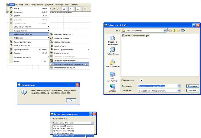
Task: Click the Менеджер библиотек icon
Action: point(51,34)
